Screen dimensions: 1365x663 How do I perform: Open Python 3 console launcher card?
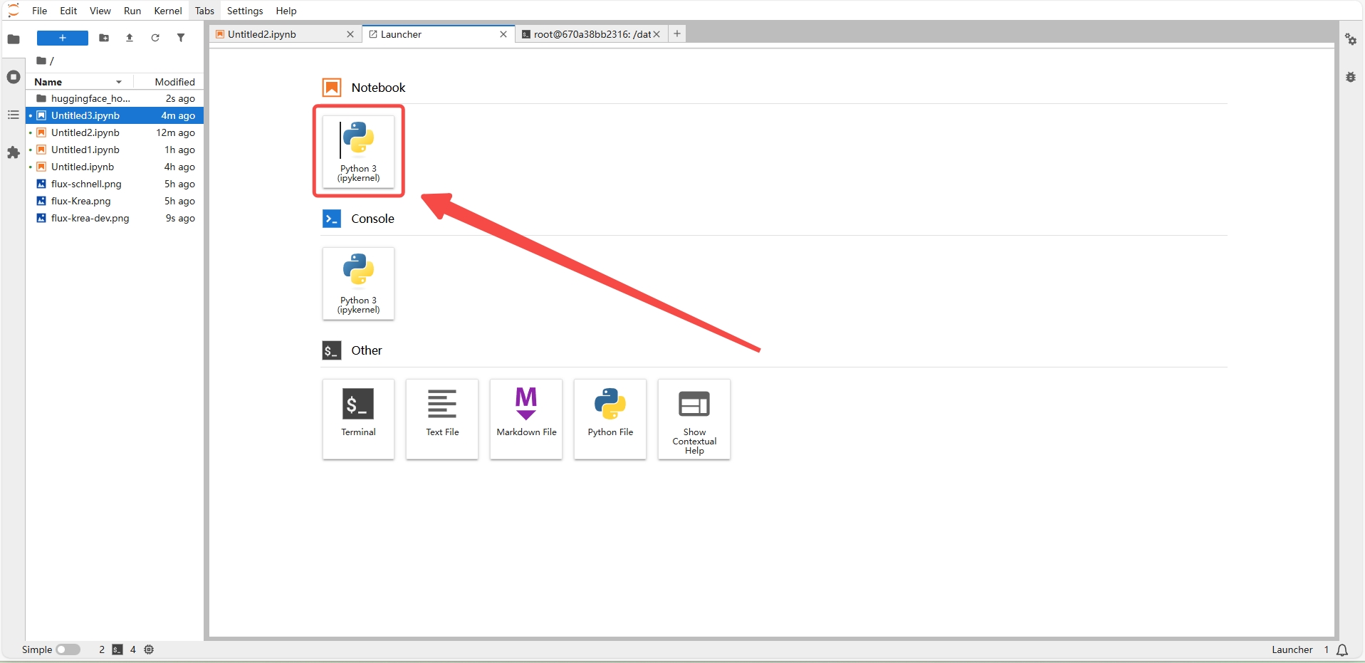(358, 283)
